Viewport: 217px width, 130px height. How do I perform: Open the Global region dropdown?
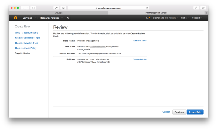pyautogui.click(x=185, y=18)
